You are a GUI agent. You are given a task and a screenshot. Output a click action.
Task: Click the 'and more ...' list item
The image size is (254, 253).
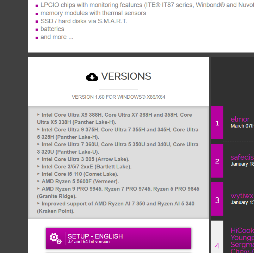pos(57,37)
